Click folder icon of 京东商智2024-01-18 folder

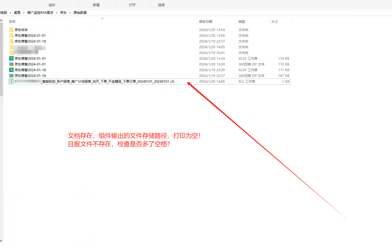tap(12, 41)
